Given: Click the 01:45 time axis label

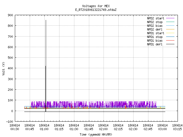Looking at the screenshot, I should click(89, 129).
